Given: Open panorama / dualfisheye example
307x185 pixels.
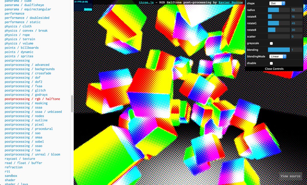Looking at the screenshot, I should coord(24,5).
